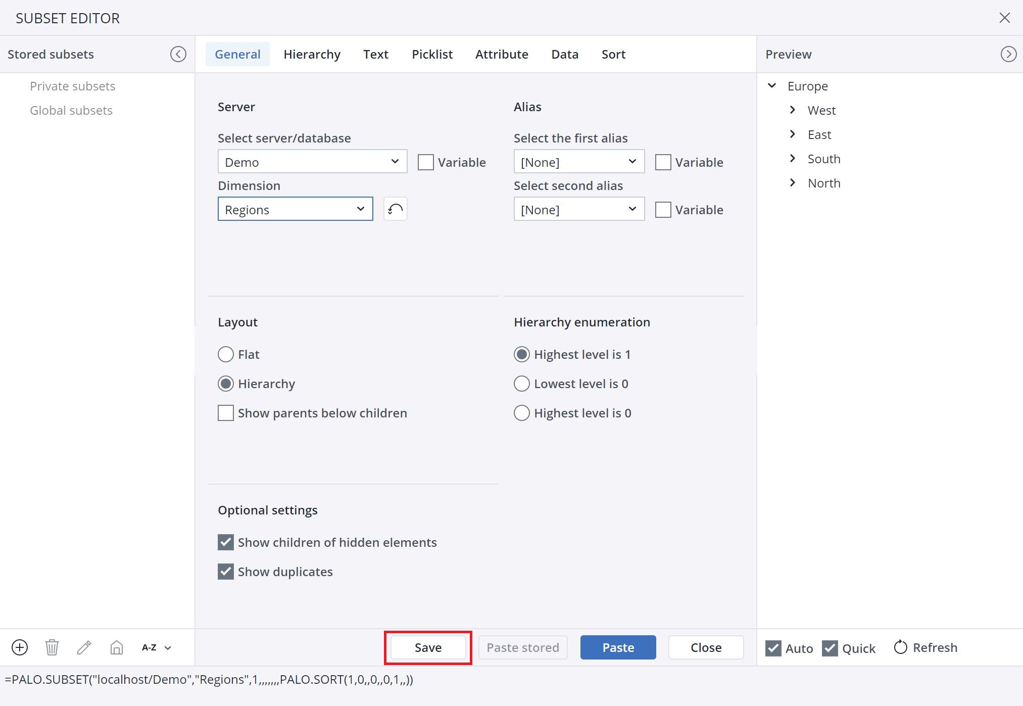
Task: Click the add new subset plus icon
Action: tap(20, 647)
